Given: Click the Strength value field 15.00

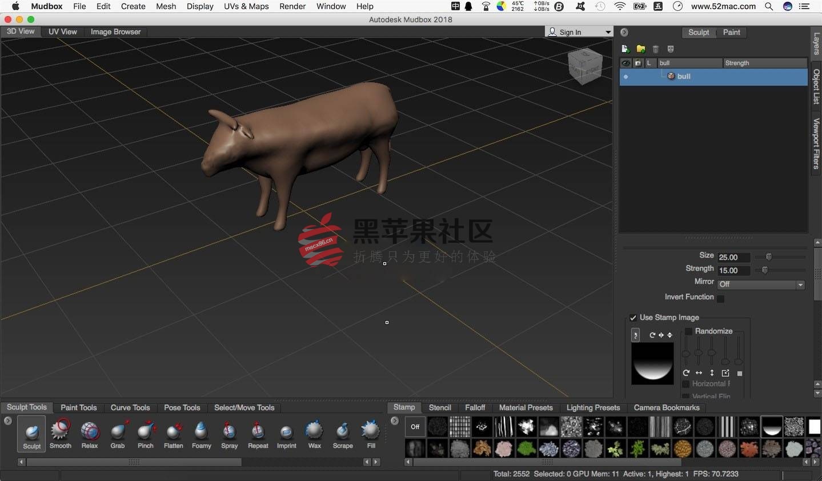Looking at the screenshot, I should [733, 270].
